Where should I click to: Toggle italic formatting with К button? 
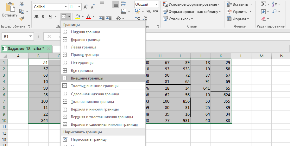point(43,16)
